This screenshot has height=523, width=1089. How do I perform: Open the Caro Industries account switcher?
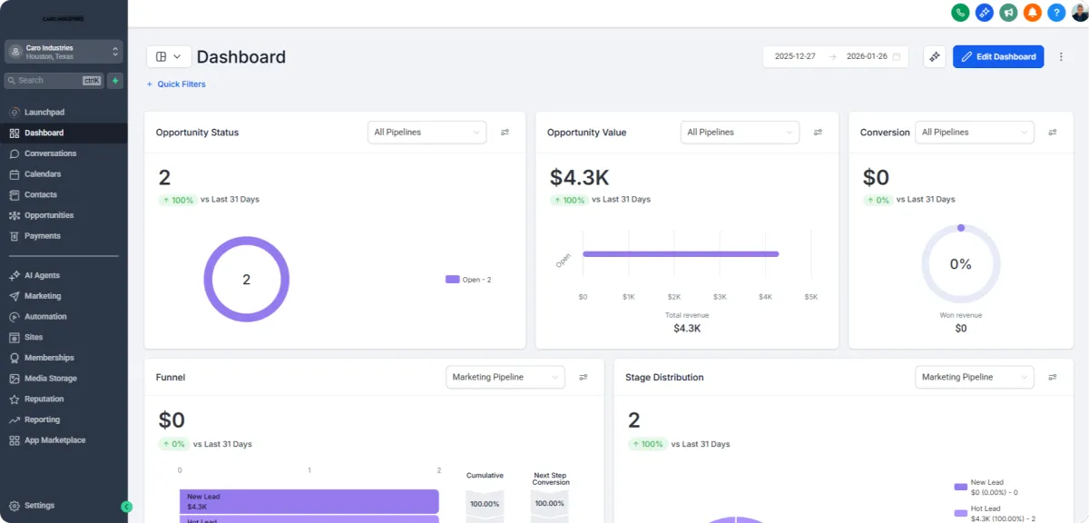point(63,52)
